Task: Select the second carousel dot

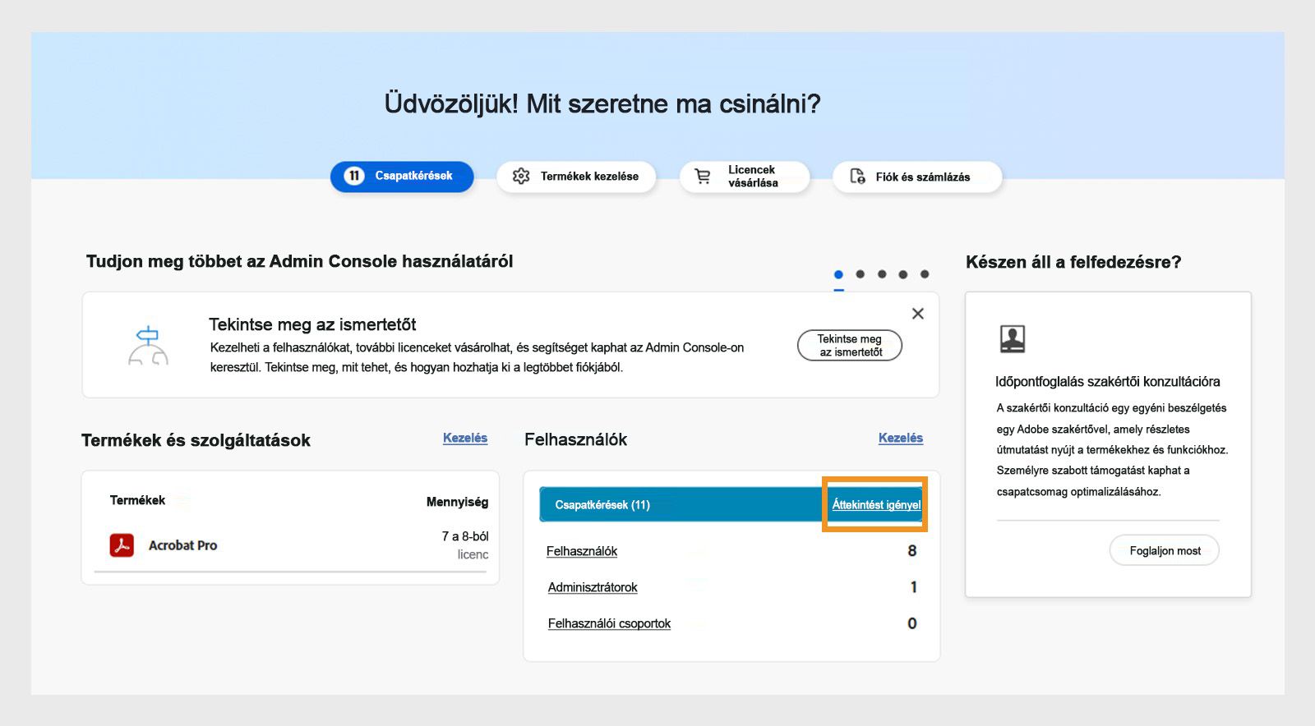Action: click(x=860, y=274)
